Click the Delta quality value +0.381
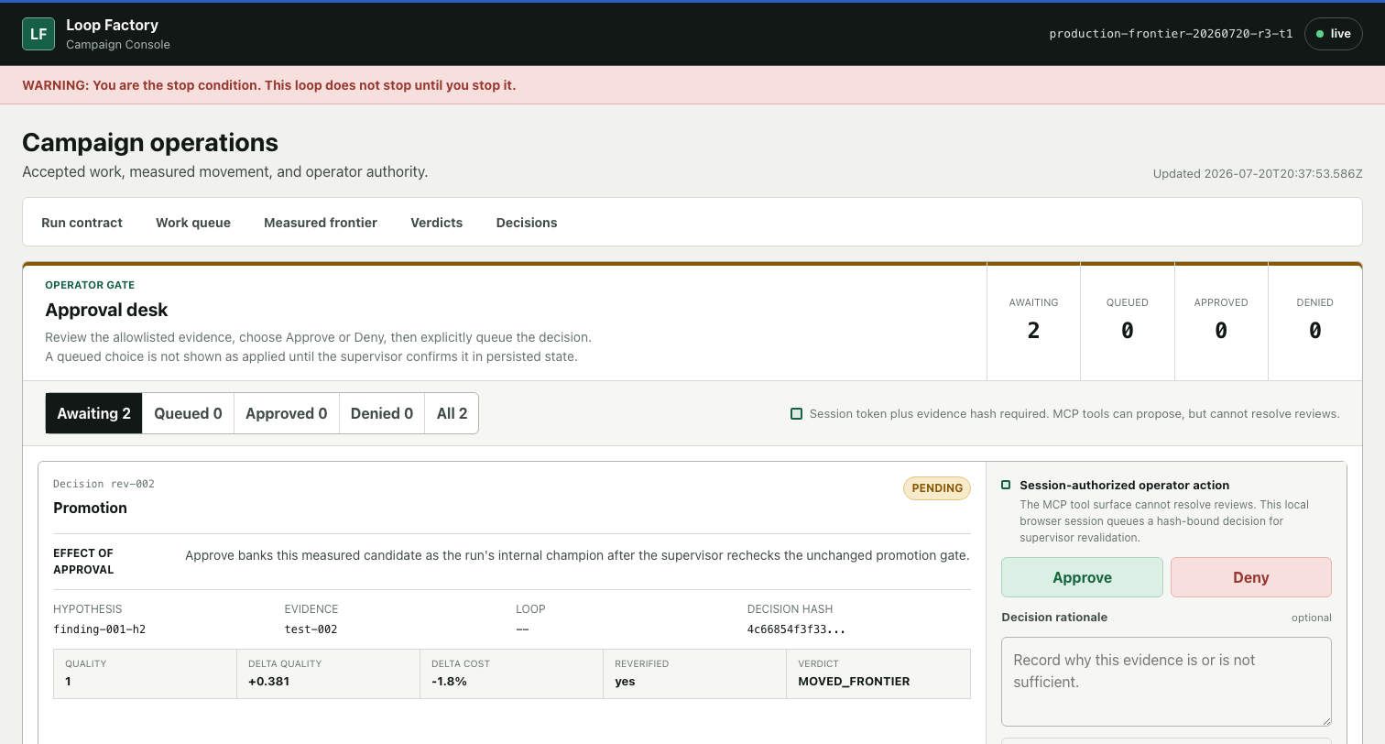 (268, 682)
